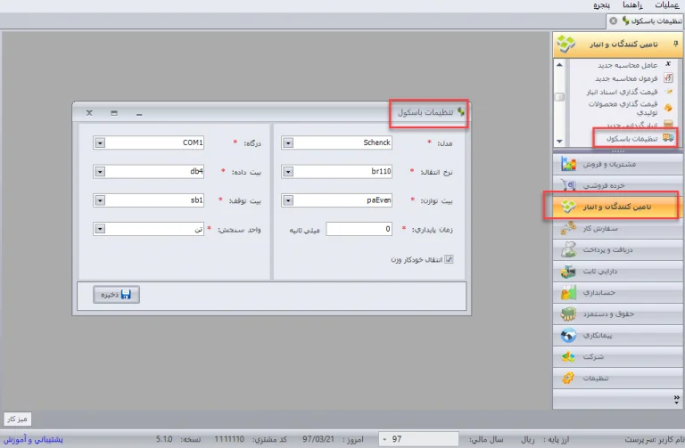
Task: Expand the بیت توازن parity dropdown paEven
Action: [x=288, y=200]
